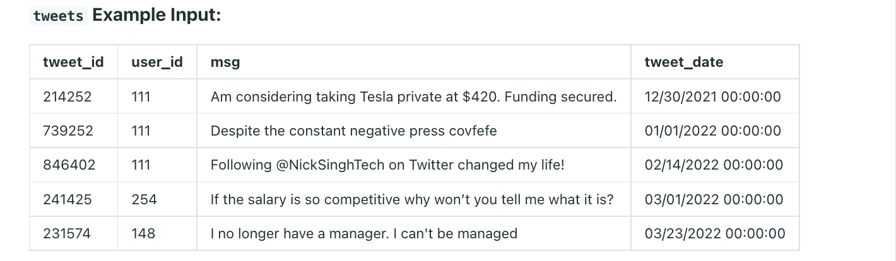Click the msg column header
The image size is (896, 261).
[x=225, y=62]
